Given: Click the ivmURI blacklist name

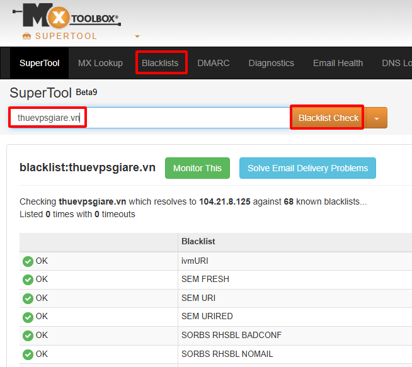Looking at the screenshot, I should pyautogui.click(x=195, y=261).
